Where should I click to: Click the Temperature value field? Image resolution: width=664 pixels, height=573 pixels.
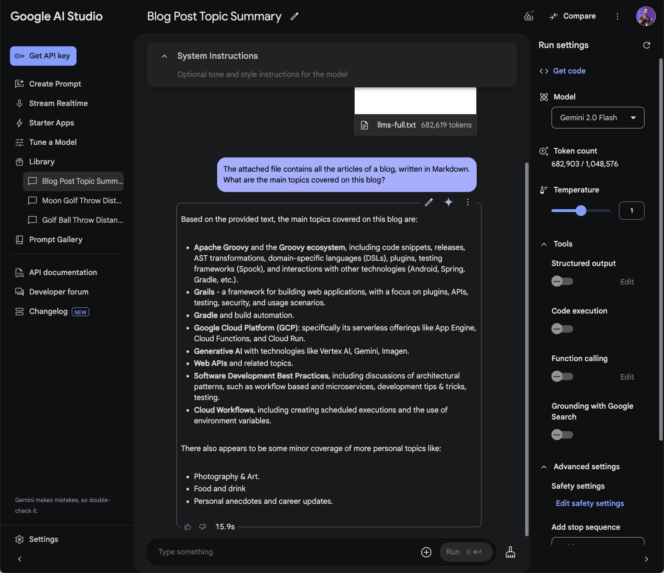(632, 211)
